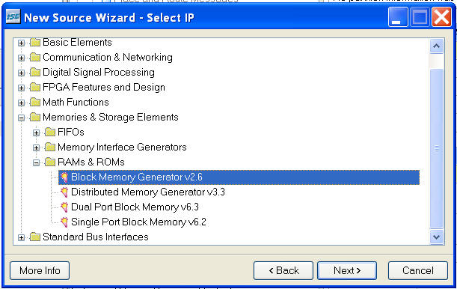457x289 pixels.
Task: Click the ISE logo in title bar
Action: click(x=13, y=16)
